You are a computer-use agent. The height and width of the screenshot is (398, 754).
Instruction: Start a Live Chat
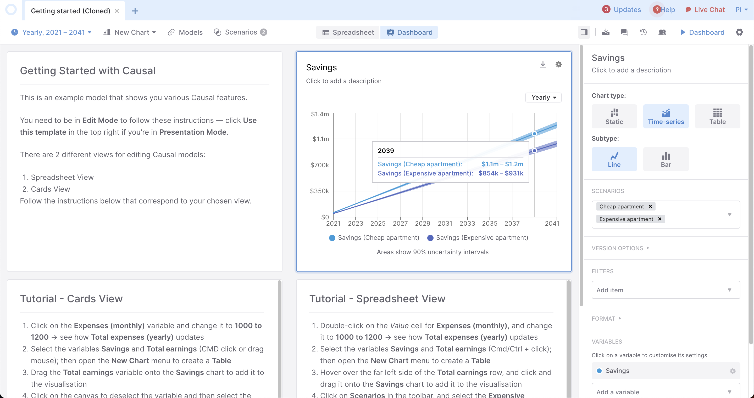click(705, 10)
